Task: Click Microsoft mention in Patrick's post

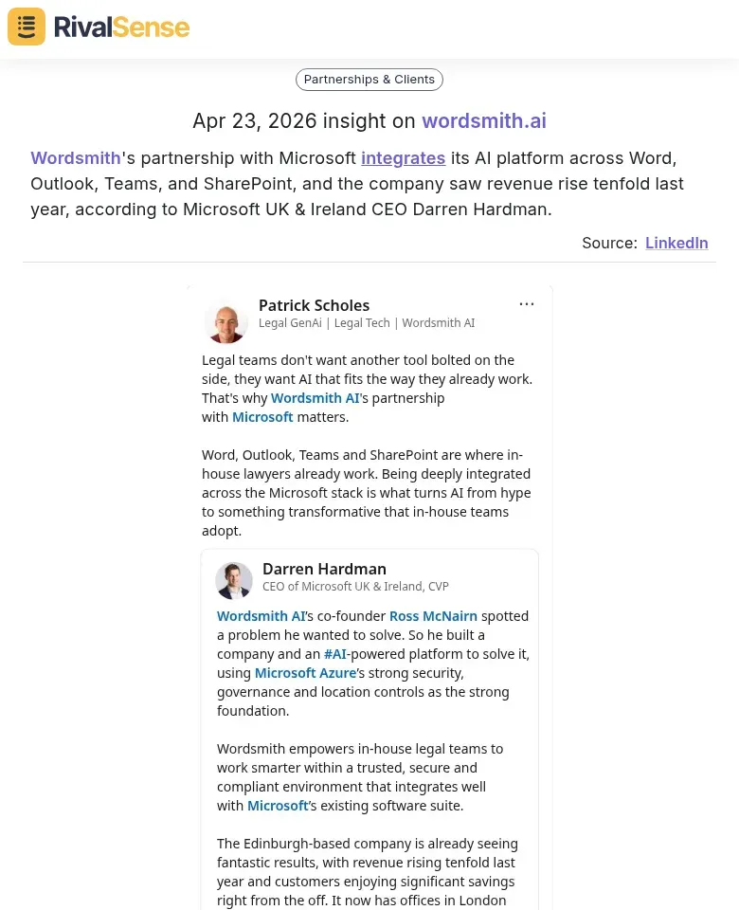Action: pyautogui.click(x=262, y=416)
